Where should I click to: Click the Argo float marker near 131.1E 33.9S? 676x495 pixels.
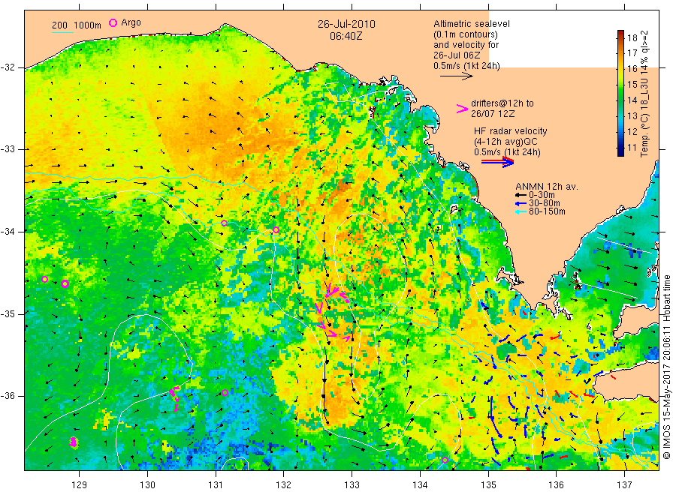click(224, 223)
